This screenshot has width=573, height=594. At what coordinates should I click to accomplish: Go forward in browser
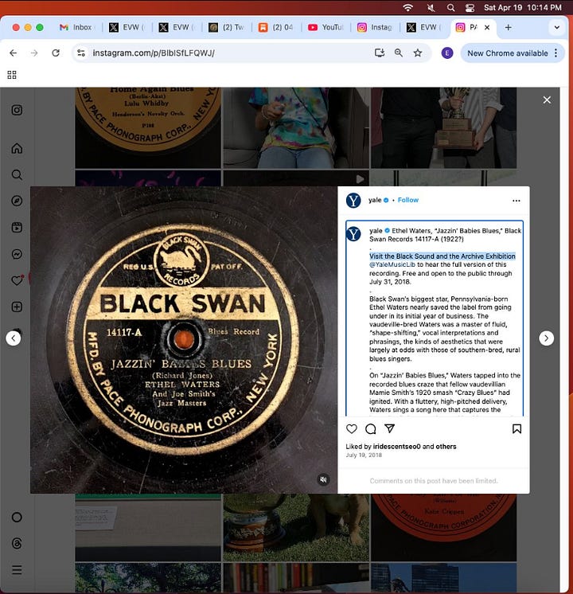[34, 53]
